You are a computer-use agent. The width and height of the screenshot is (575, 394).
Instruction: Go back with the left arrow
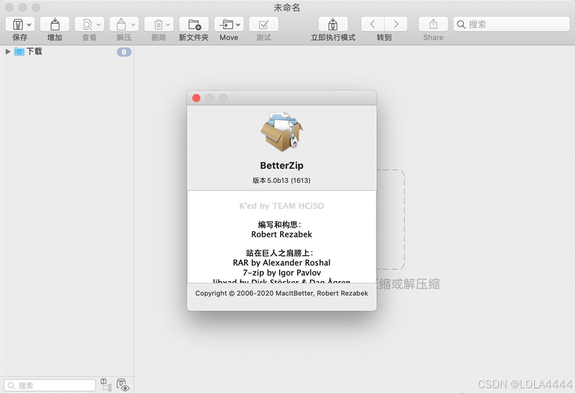tap(372, 24)
